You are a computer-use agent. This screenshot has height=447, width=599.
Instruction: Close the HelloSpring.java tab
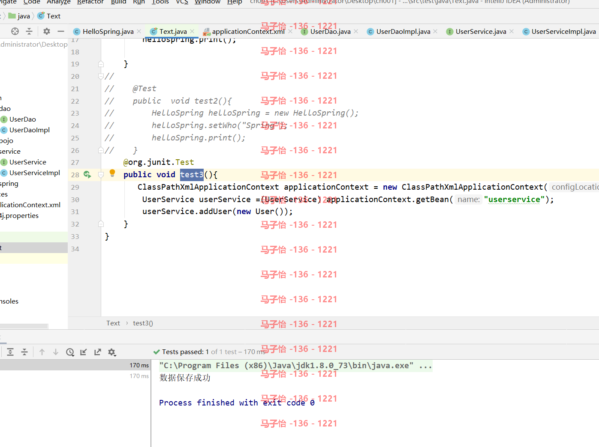139,31
